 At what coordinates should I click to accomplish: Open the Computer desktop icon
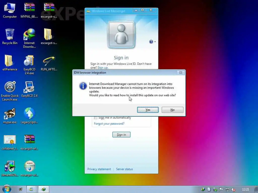(10, 10)
